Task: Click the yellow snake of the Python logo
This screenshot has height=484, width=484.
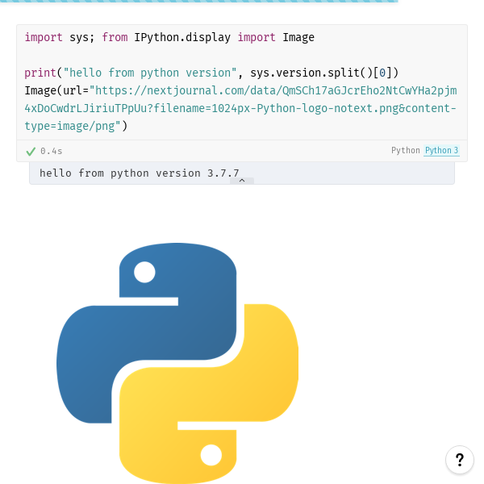Action: tap(209, 394)
